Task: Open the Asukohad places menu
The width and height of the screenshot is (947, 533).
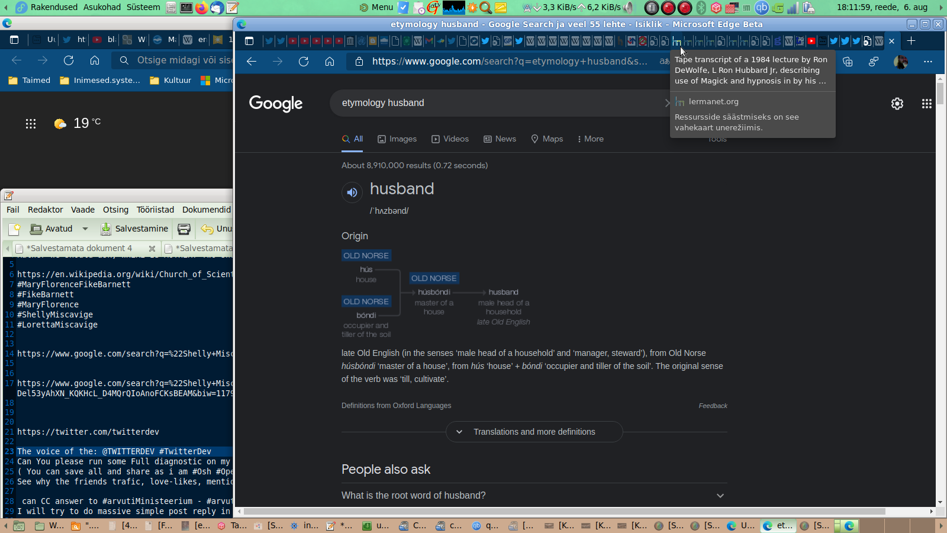Action: (102, 8)
